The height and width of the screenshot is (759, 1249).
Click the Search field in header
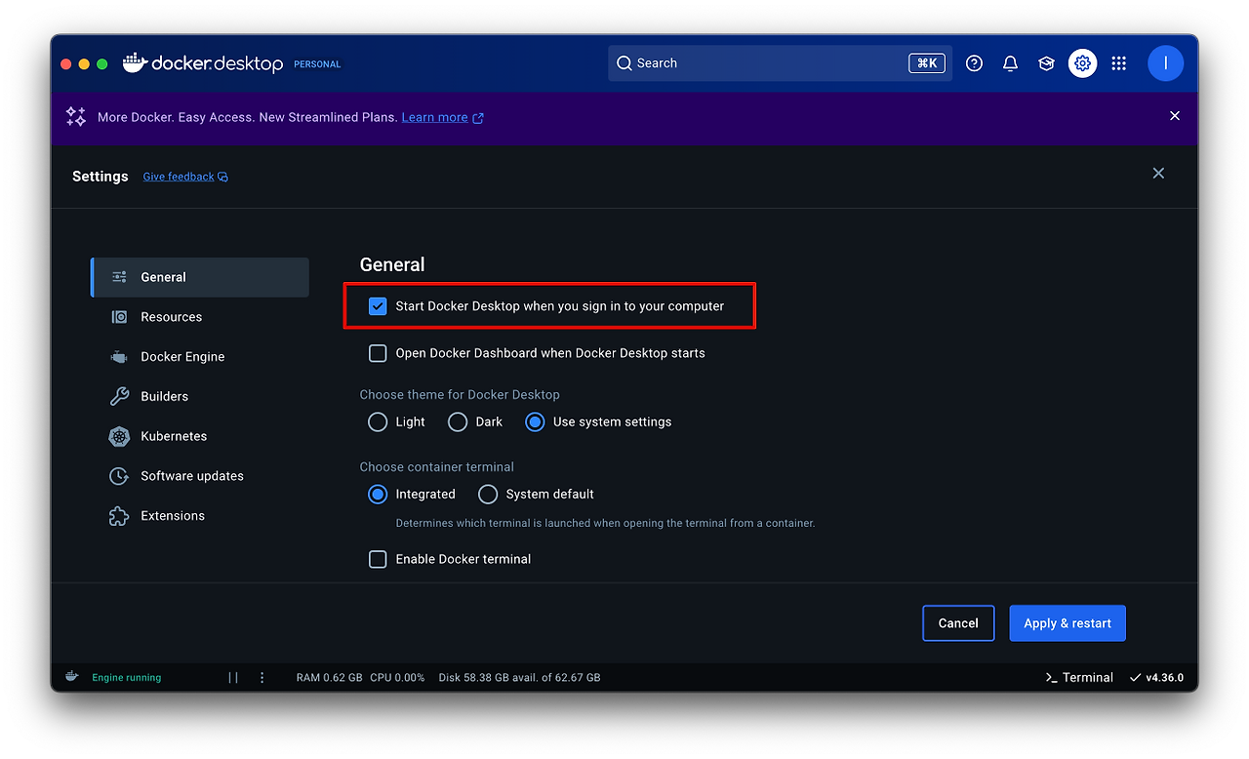(x=780, y=63)
